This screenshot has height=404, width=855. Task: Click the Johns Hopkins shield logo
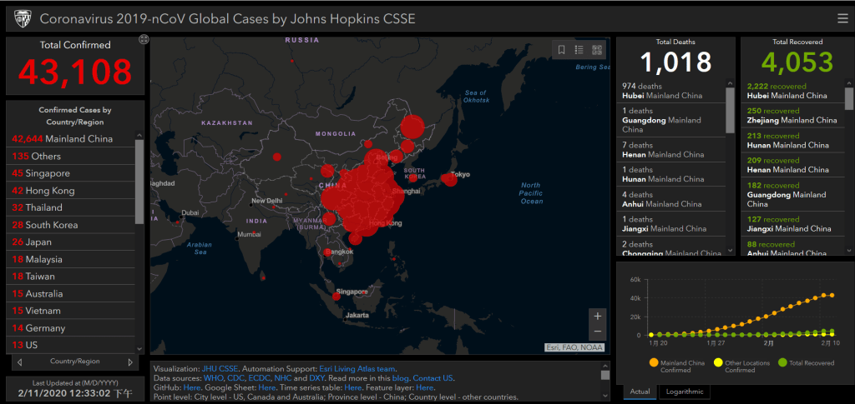tap(22, 18)
